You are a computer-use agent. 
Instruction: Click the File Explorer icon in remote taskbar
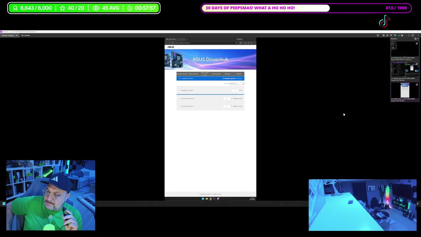207,199
